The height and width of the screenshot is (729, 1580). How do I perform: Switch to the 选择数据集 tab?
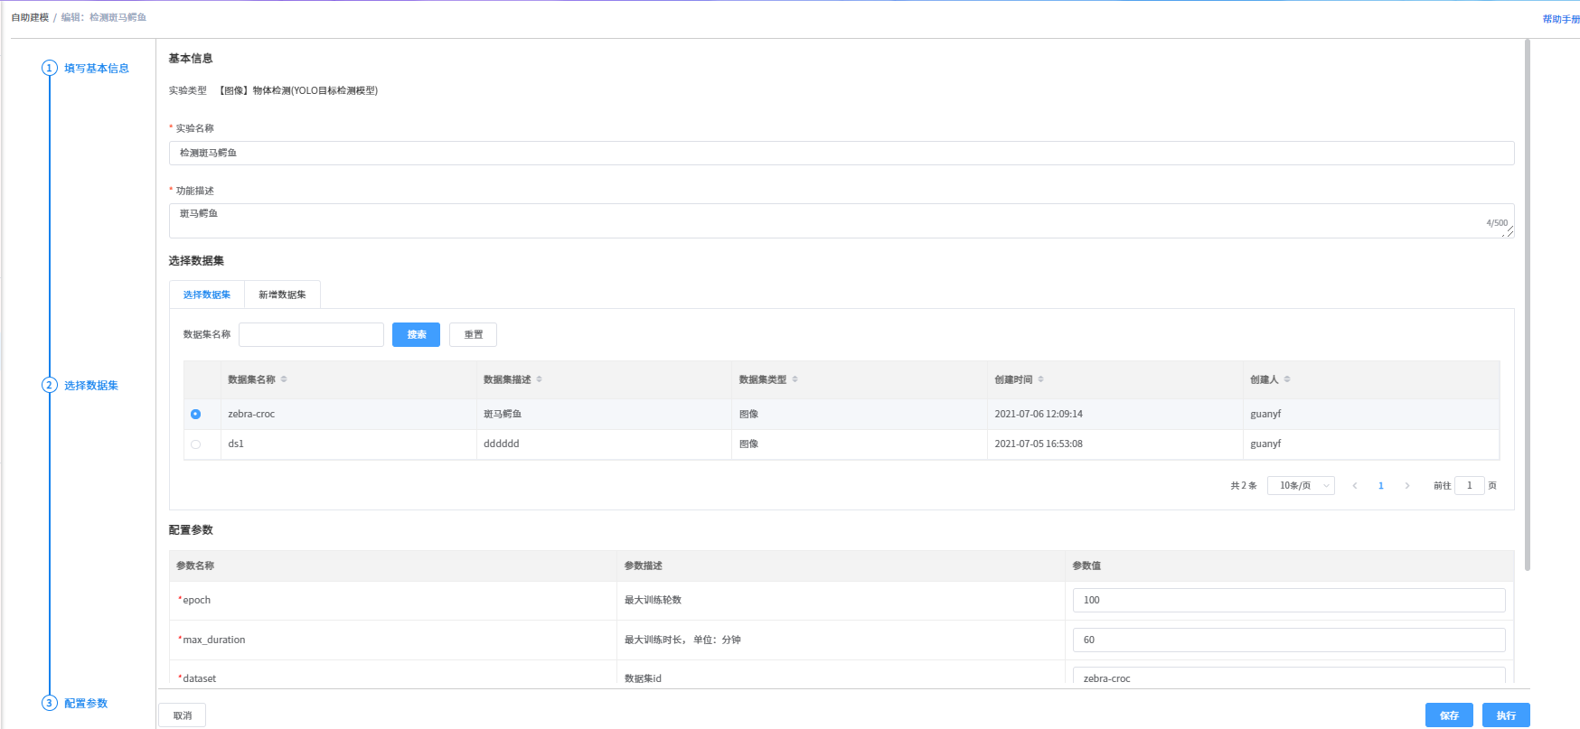click(207, 294)
